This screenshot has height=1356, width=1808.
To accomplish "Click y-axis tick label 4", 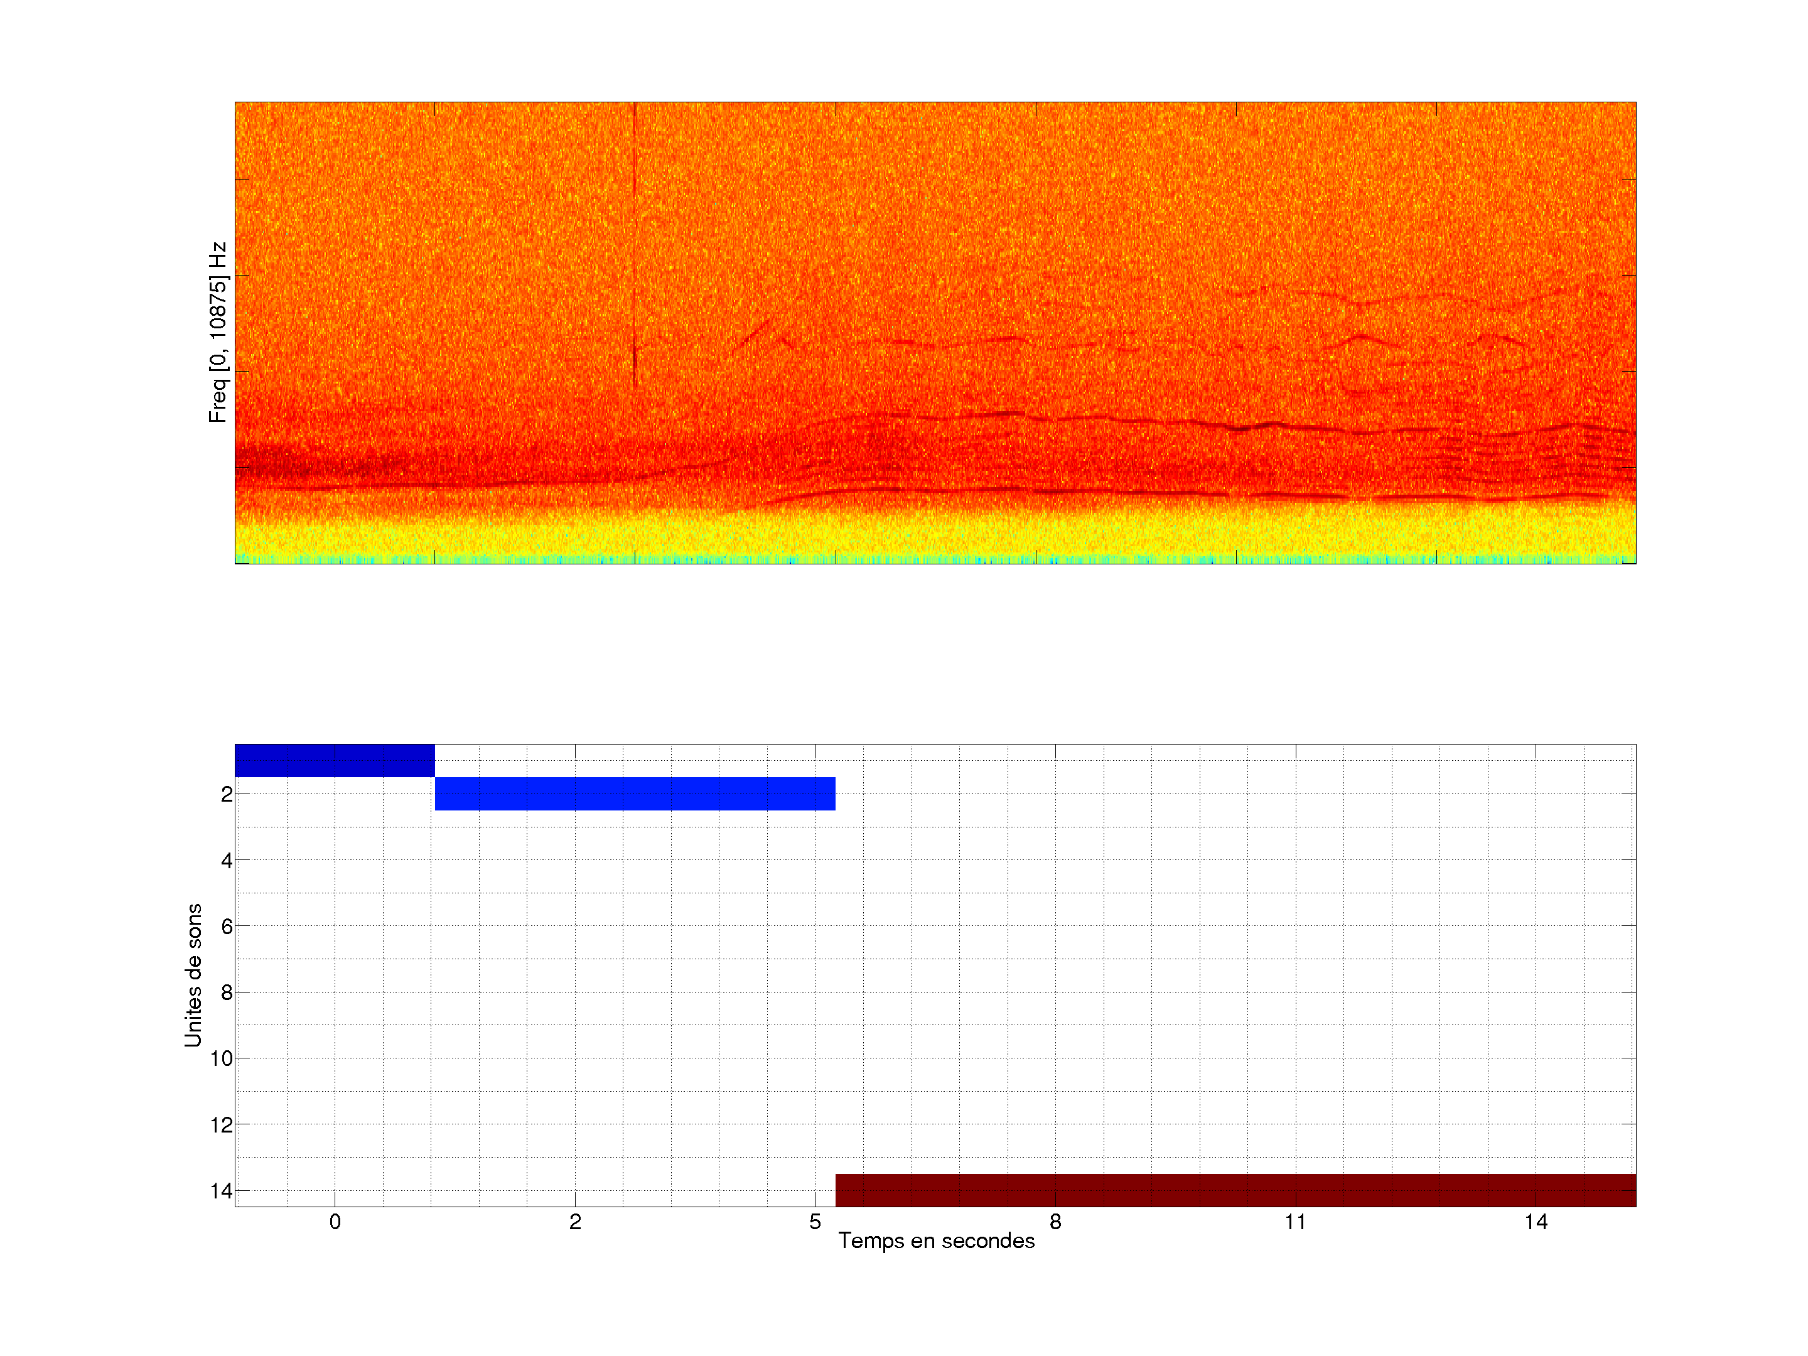I will tap(227, 860).
